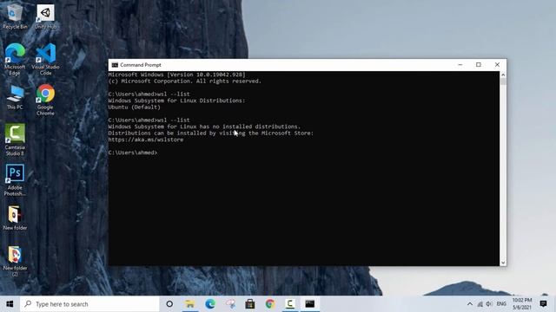Click the final C:\Users\ahmed> prompt line
The width and height of the screenshot is (556, 312).
tap(133, 153)
